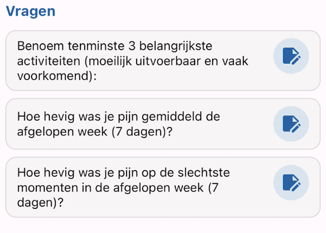Open edit icon for gemiddelde pijn question
This screenshot has width=326, height=233.
coord(291,124)
